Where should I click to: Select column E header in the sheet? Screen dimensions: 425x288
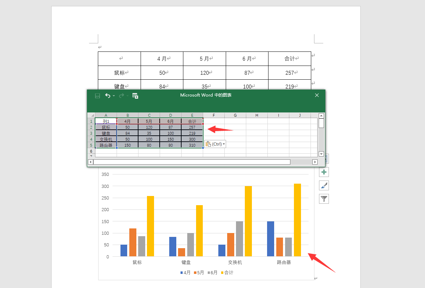click(x=192, y=115)
